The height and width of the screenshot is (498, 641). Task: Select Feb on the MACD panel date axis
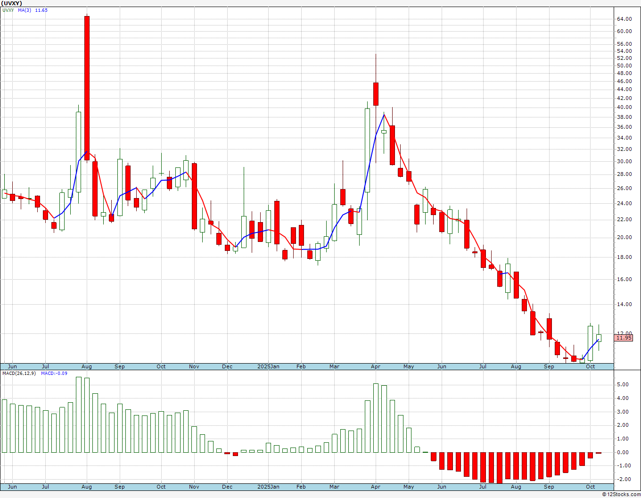[x=301, y=487]
